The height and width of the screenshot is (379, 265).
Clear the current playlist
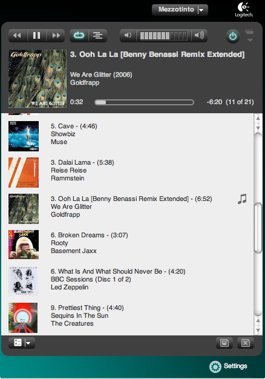click(246, 343)
